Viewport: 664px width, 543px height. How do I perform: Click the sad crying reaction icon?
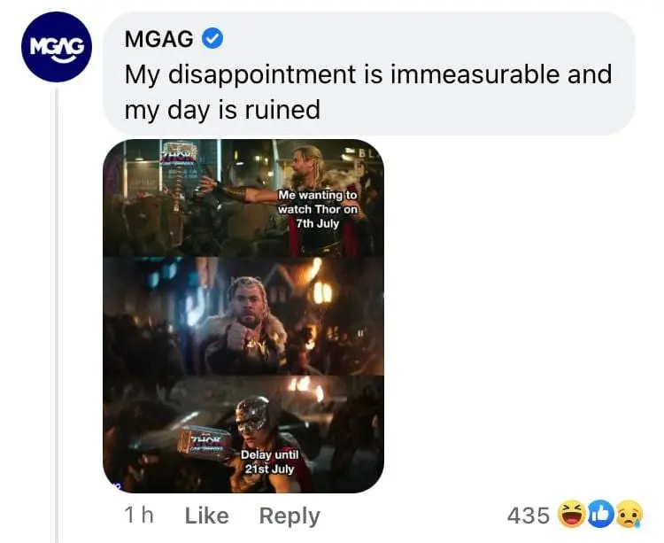(x=628, y=513)
